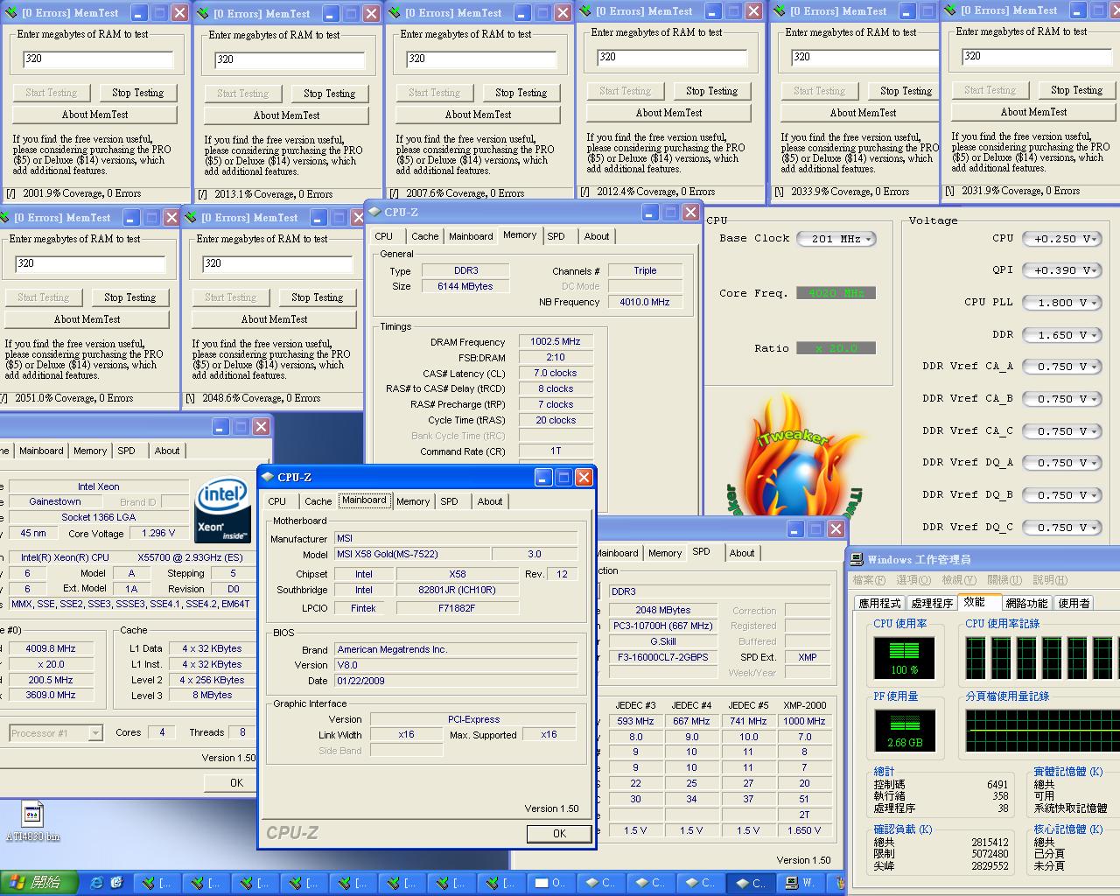1120x896 pixels.
Task: Open the DDR Vref DQ_B dropdown
Action: [1061, 495]
